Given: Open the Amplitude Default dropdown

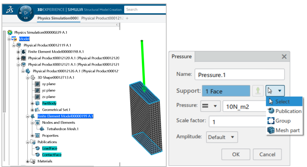Looking at the screenshot, I should [222, 137].
